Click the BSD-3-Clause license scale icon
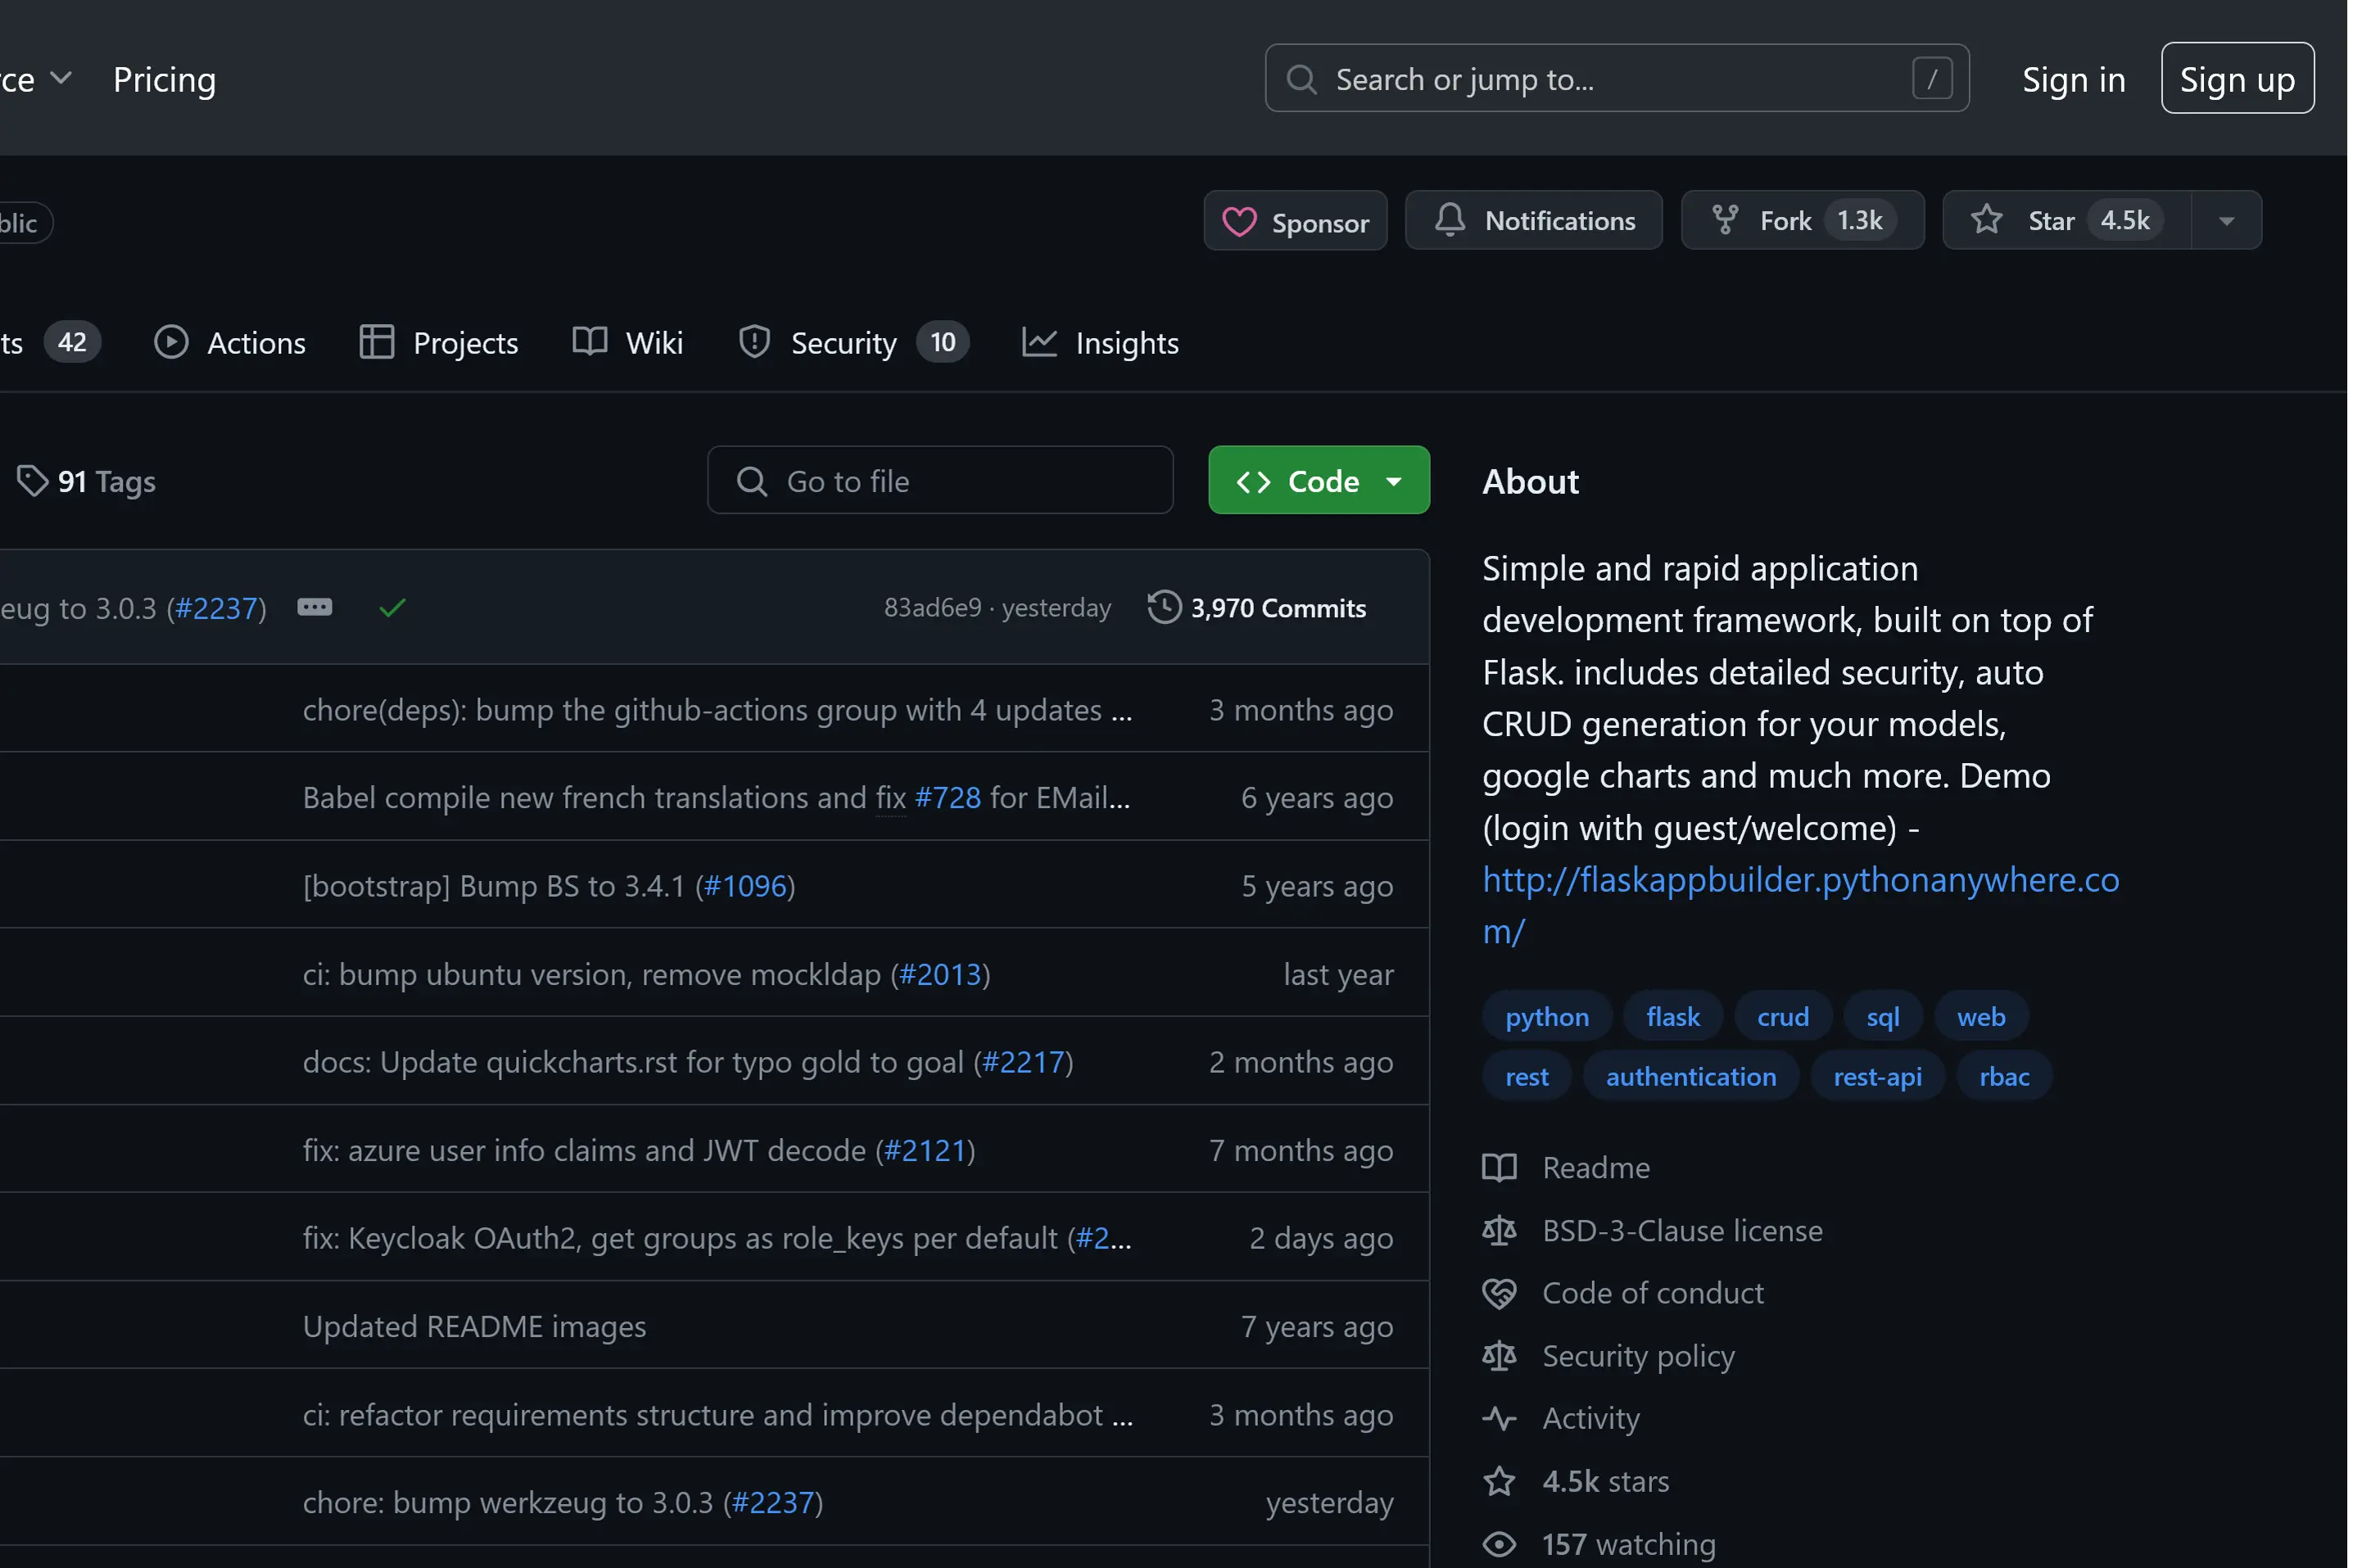 (1498, 1230)
